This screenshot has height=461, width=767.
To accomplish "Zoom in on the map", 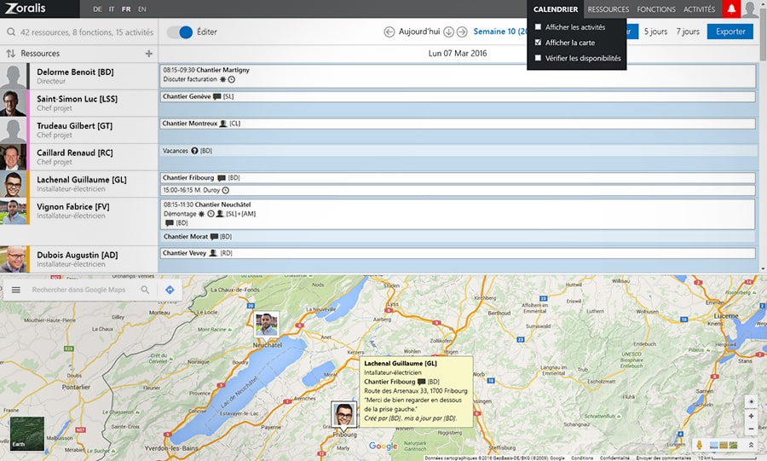I will (751, 416).
